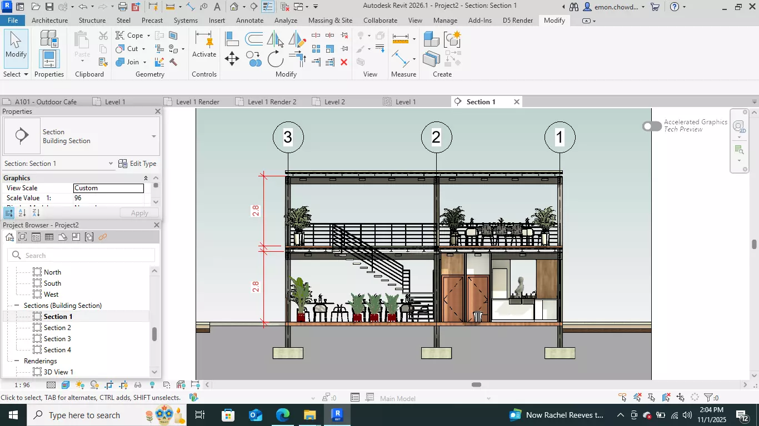Click the Project Browser search field

click(x=82, y=255)
